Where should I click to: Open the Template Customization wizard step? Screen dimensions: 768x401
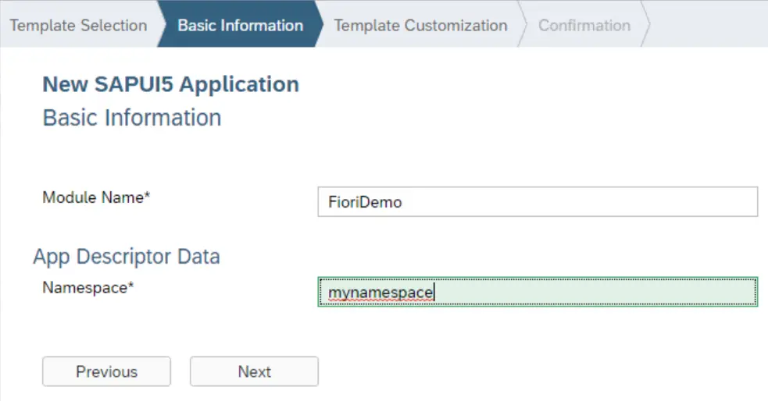click(420, 25)
